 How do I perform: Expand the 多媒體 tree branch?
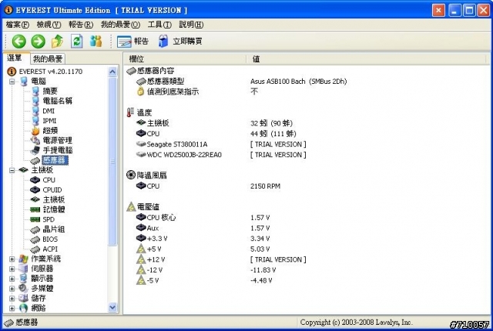point(12,289)
